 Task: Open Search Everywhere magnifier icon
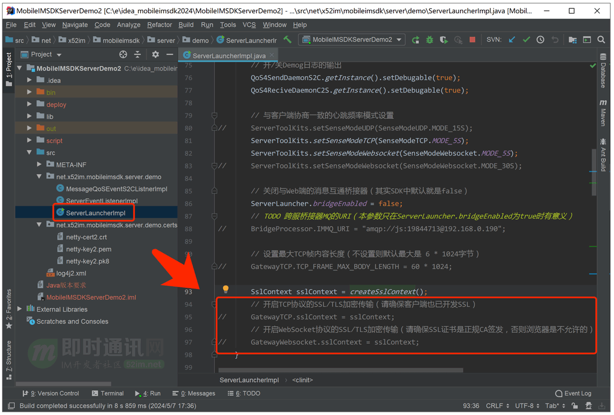click(601, 40)
